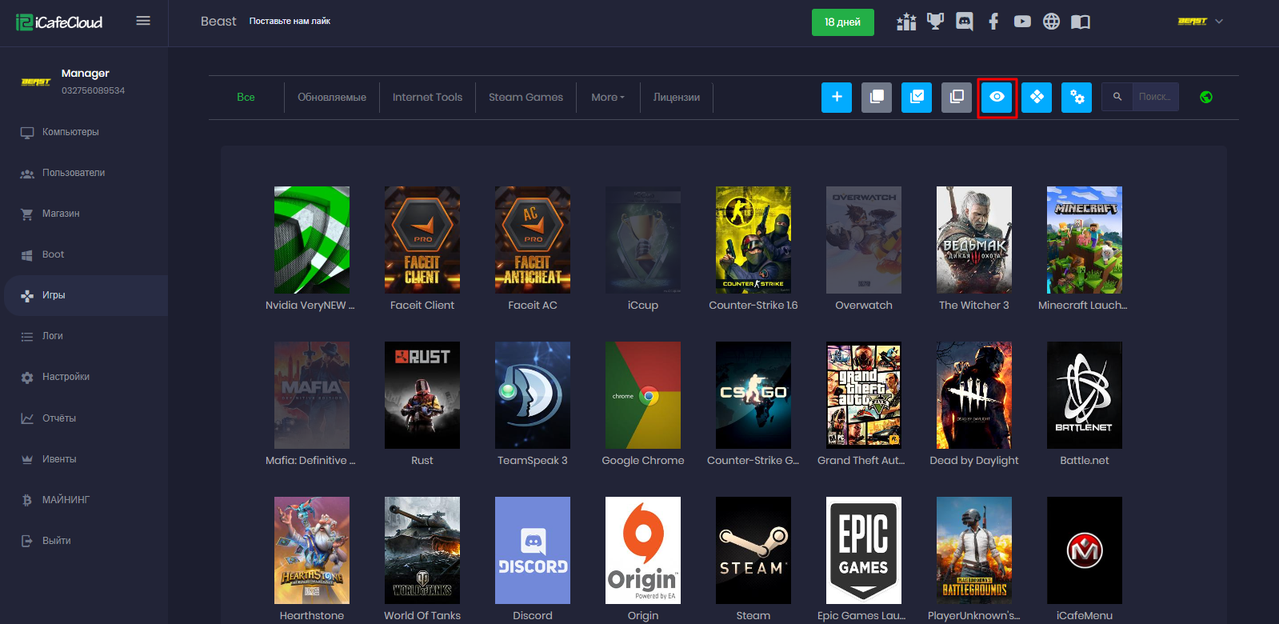Select the Все tab
The width and height of the screenshot is (1279, 624).
[246, 97]
